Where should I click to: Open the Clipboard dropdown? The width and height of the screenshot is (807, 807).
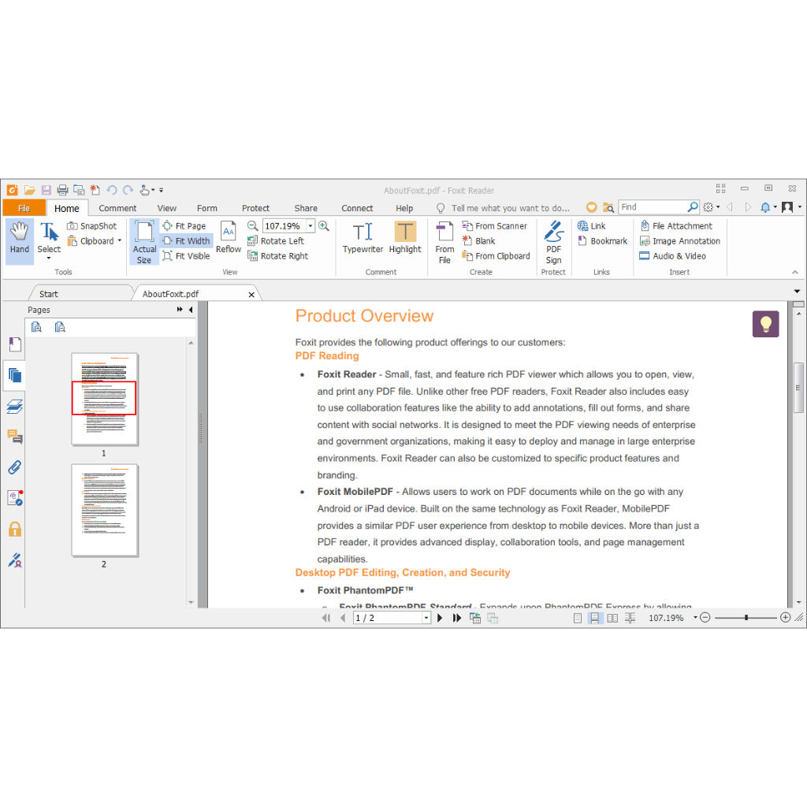95,241
